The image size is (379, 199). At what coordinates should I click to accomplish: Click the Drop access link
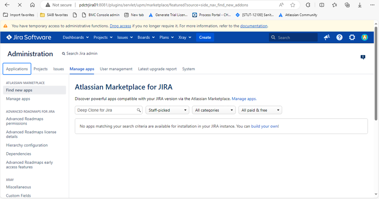coord(120,26)
